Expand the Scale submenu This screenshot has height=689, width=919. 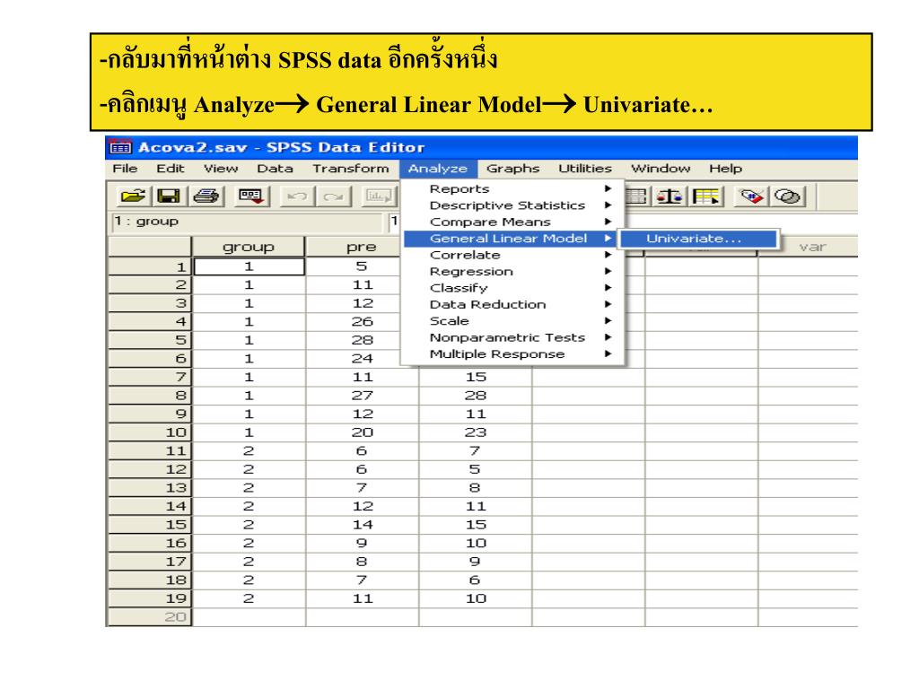tap(512, 321)
